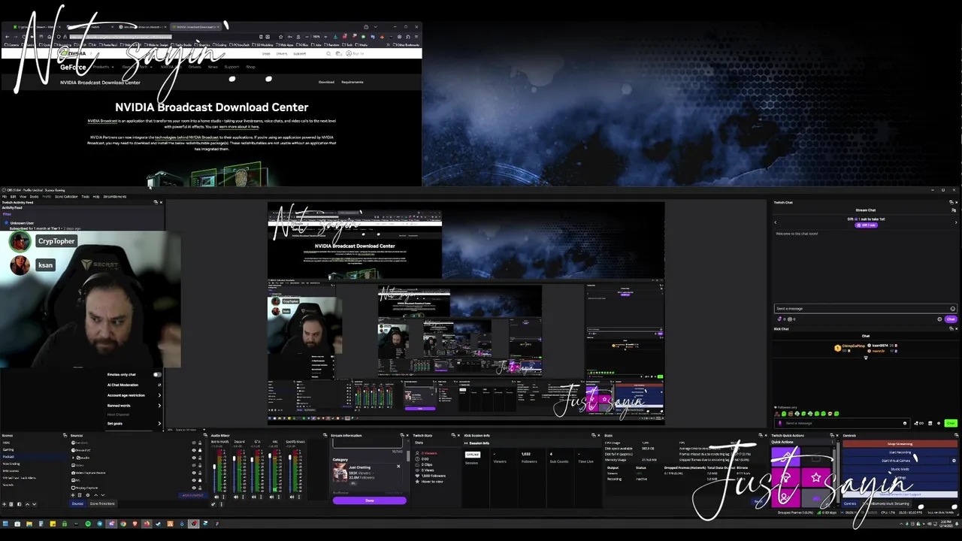This screenshot has width=962, height=541.
Task: Click Requirements link on NVIDIA page
Action: click(352, 82)
